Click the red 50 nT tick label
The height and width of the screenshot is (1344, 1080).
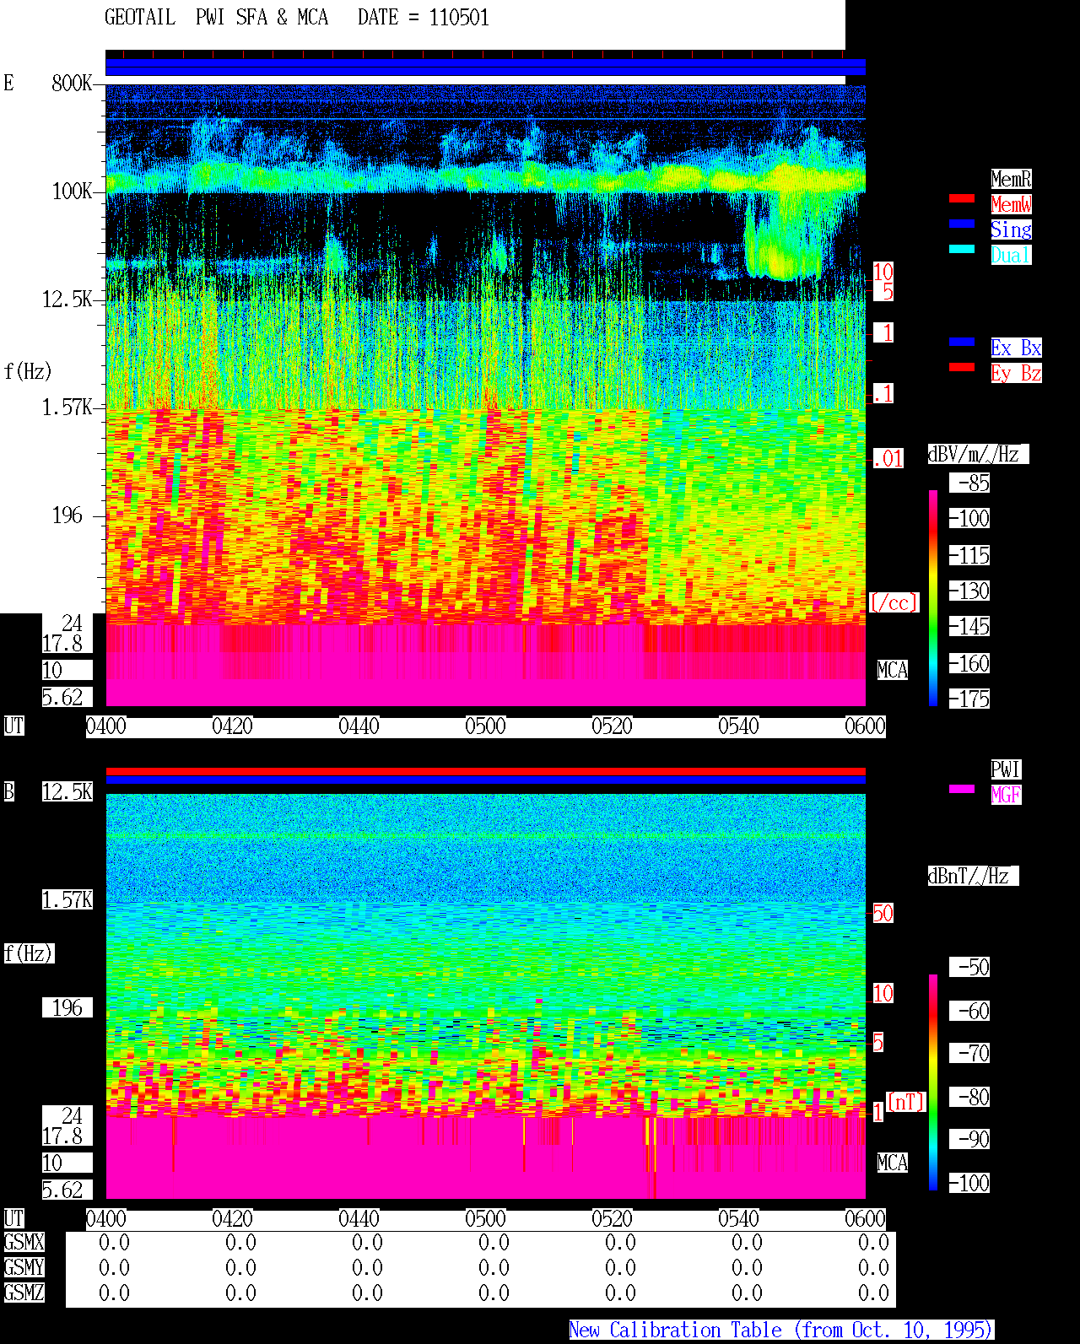pyautogui.click(x=883, y=913)
